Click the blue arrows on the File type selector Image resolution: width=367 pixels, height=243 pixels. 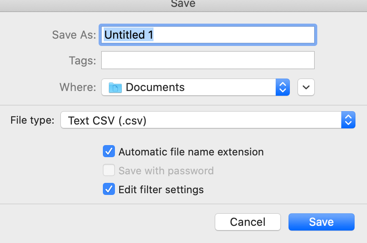348,120
